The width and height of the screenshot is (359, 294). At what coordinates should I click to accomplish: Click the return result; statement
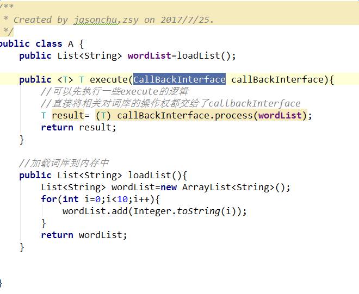click(x=78, y=127)
